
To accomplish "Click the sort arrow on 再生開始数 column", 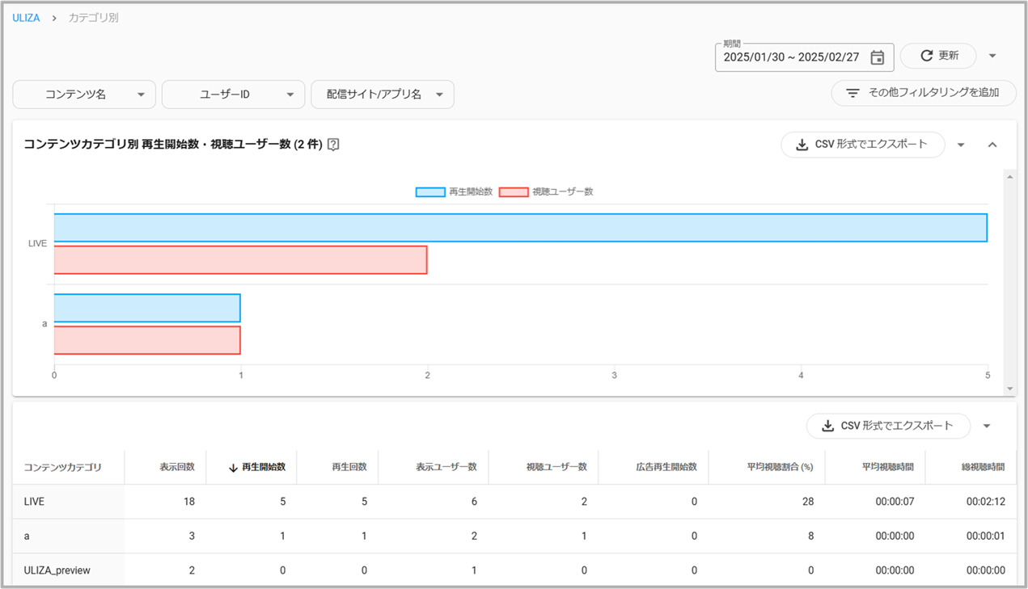I will (233, 467).
